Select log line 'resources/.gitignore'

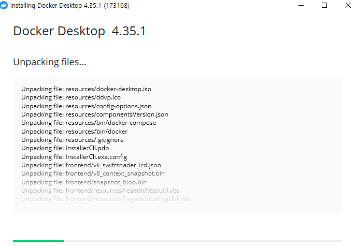tap(73, 140)
